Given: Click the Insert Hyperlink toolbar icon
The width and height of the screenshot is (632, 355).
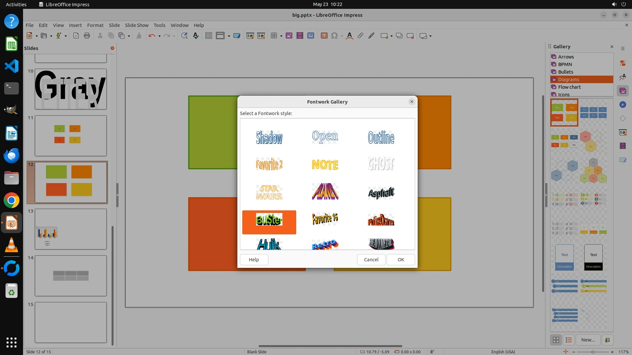Looking at the screenshot, I should click(360, 36).
